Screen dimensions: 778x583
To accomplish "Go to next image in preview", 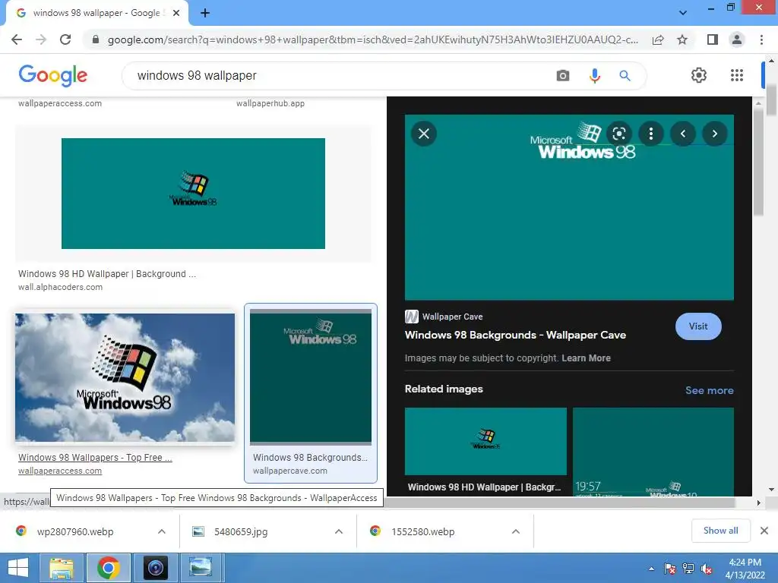I will [715, 134].
